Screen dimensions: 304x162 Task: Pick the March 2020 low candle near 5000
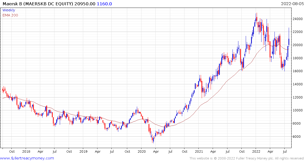pyautogui.click(x=153, y=140)
